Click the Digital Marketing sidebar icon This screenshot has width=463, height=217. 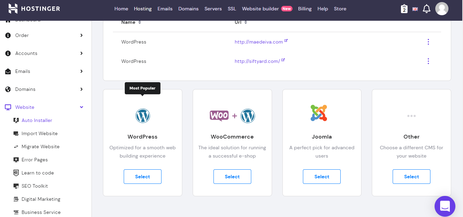click(16, 199)
